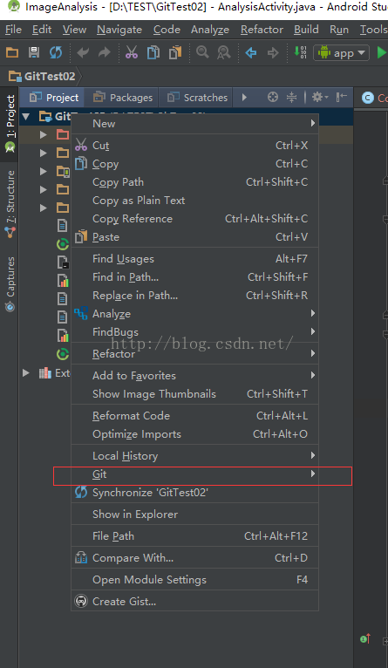The width and height of the screenshot is (388, 668).
Task: Open the FindBugs submenu
Action: 194,332
